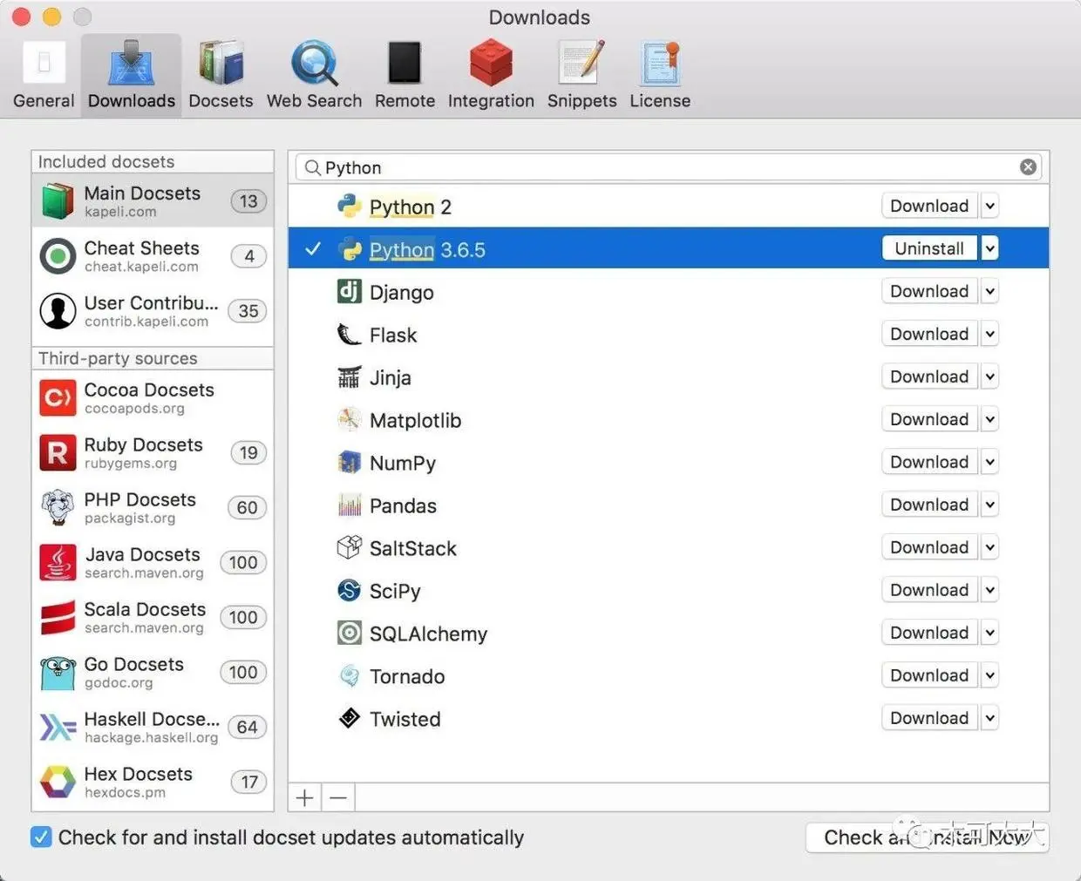The image size is (1081, 881).
Task: Open version dropdown for Python 3.6.5
Action: [x=989, y=248]
